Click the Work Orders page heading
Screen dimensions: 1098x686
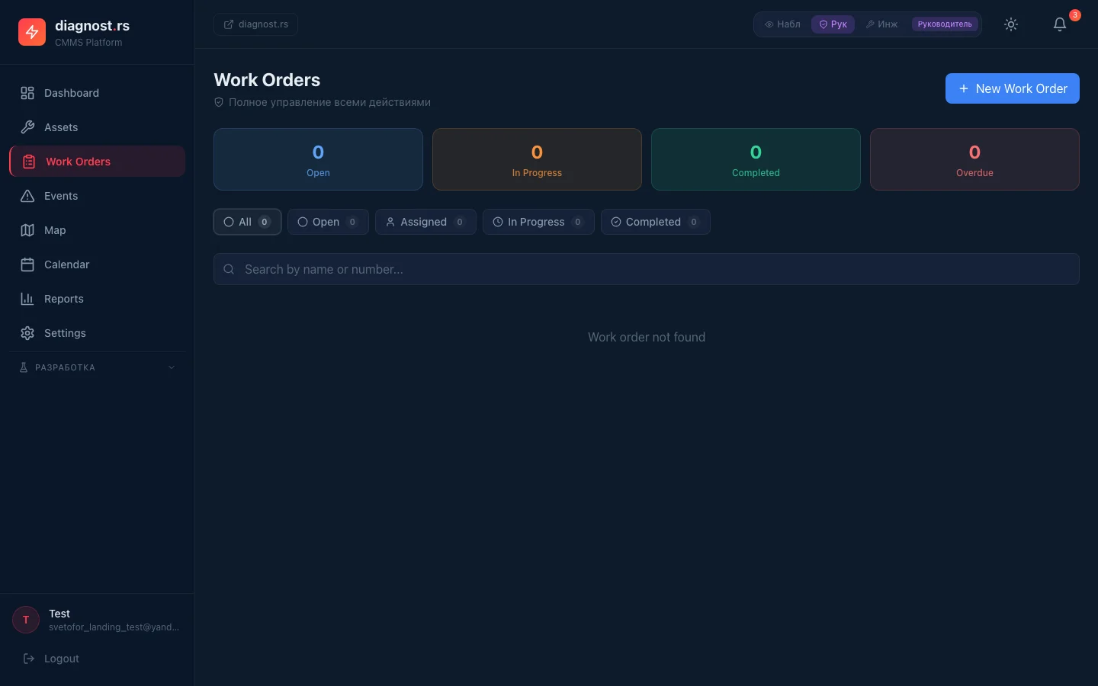click(267, 80)
